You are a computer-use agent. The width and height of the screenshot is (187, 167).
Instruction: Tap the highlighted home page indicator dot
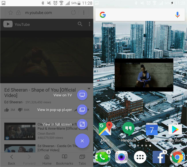[x=150, y=146]
